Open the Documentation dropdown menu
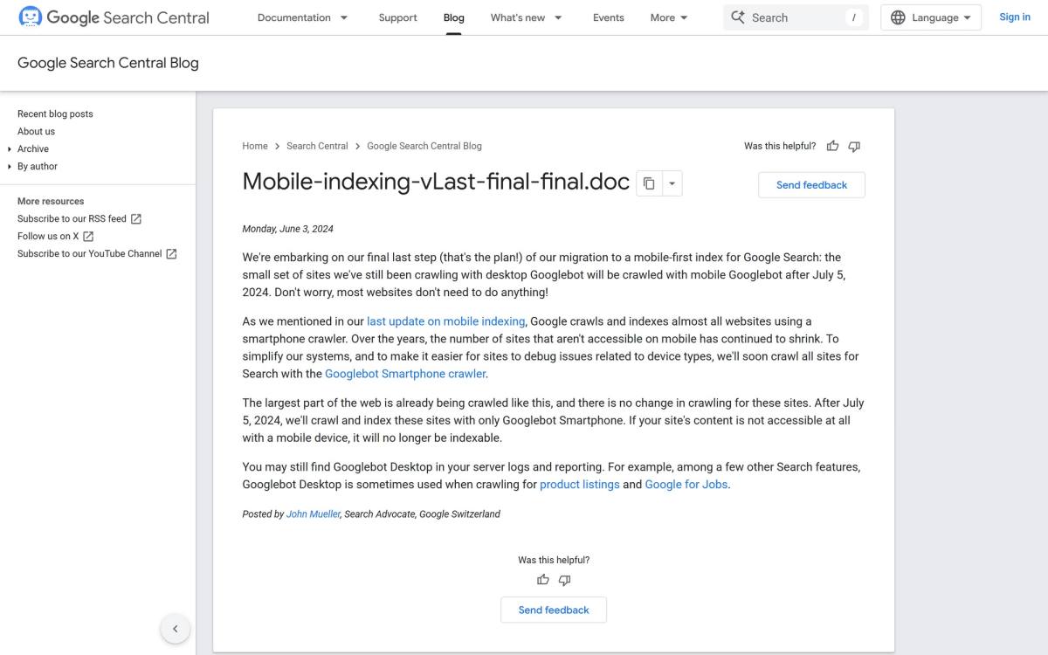The image size is (1048, 655). 303,17
